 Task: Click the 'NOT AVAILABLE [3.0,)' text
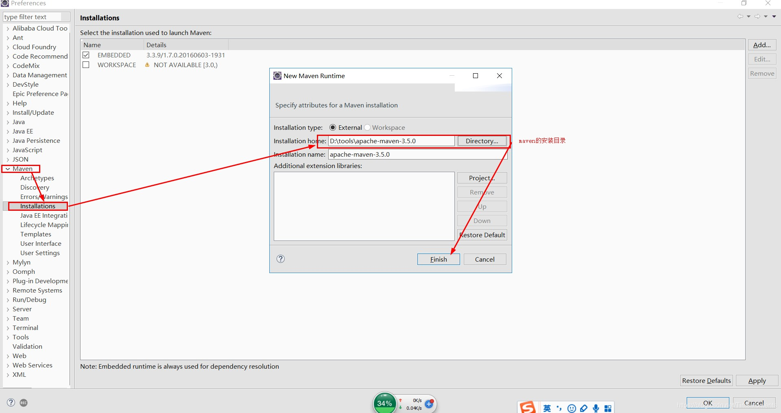pos(185,65)
